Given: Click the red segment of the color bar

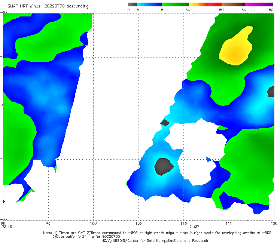Looking at the screenshot, I should point(215,4).
